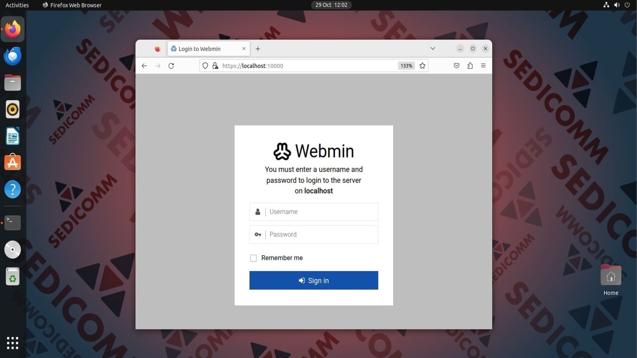Viewport: 637px width, 358px height.
Task: Click the Remember me label text
Action: [282, 258]
